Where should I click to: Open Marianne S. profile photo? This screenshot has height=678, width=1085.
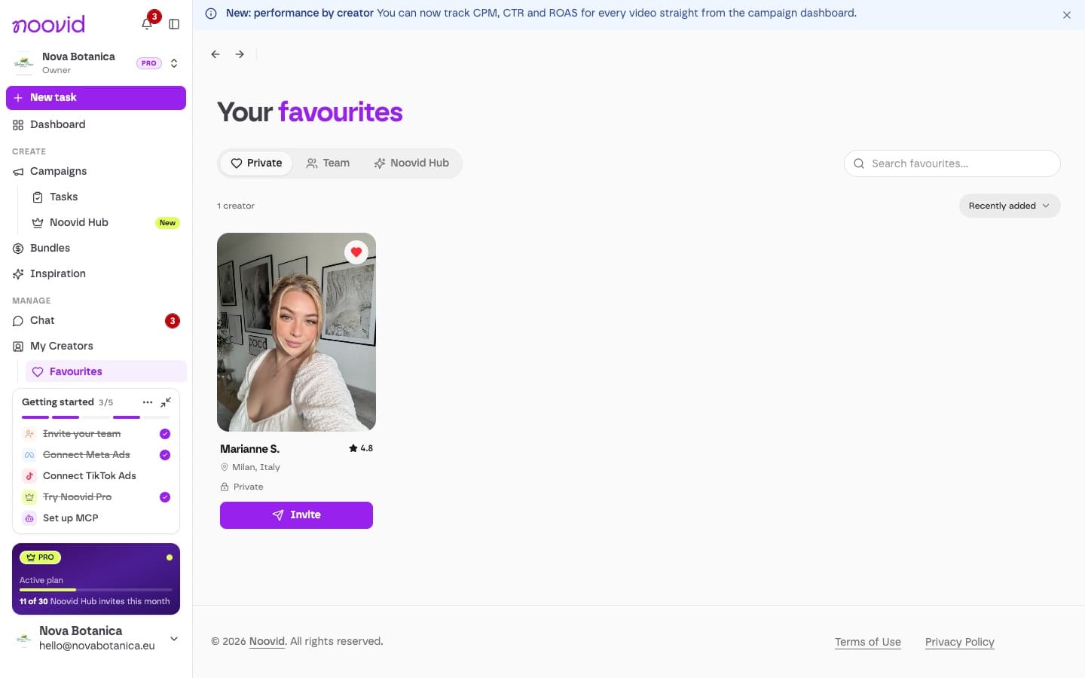pyautogui.click(x=296, y=332)
